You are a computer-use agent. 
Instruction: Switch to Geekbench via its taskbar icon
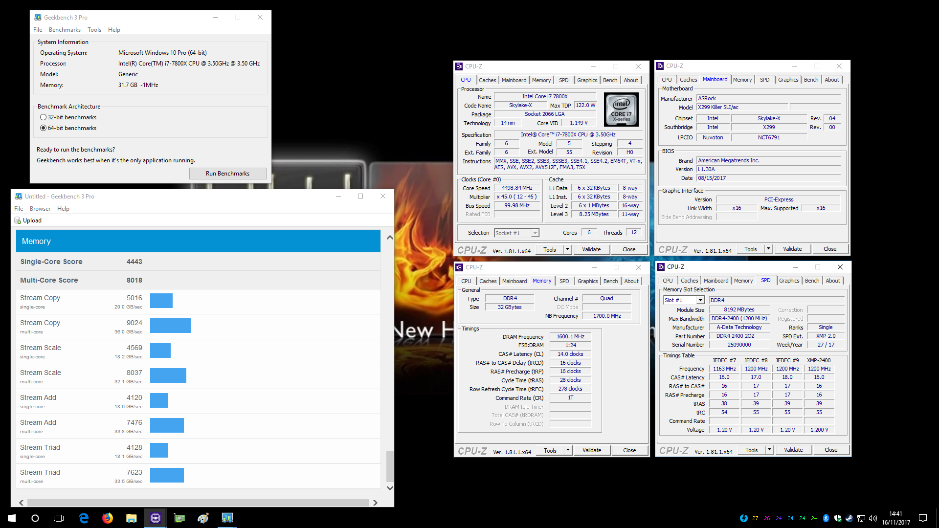(x=227, y=518)
